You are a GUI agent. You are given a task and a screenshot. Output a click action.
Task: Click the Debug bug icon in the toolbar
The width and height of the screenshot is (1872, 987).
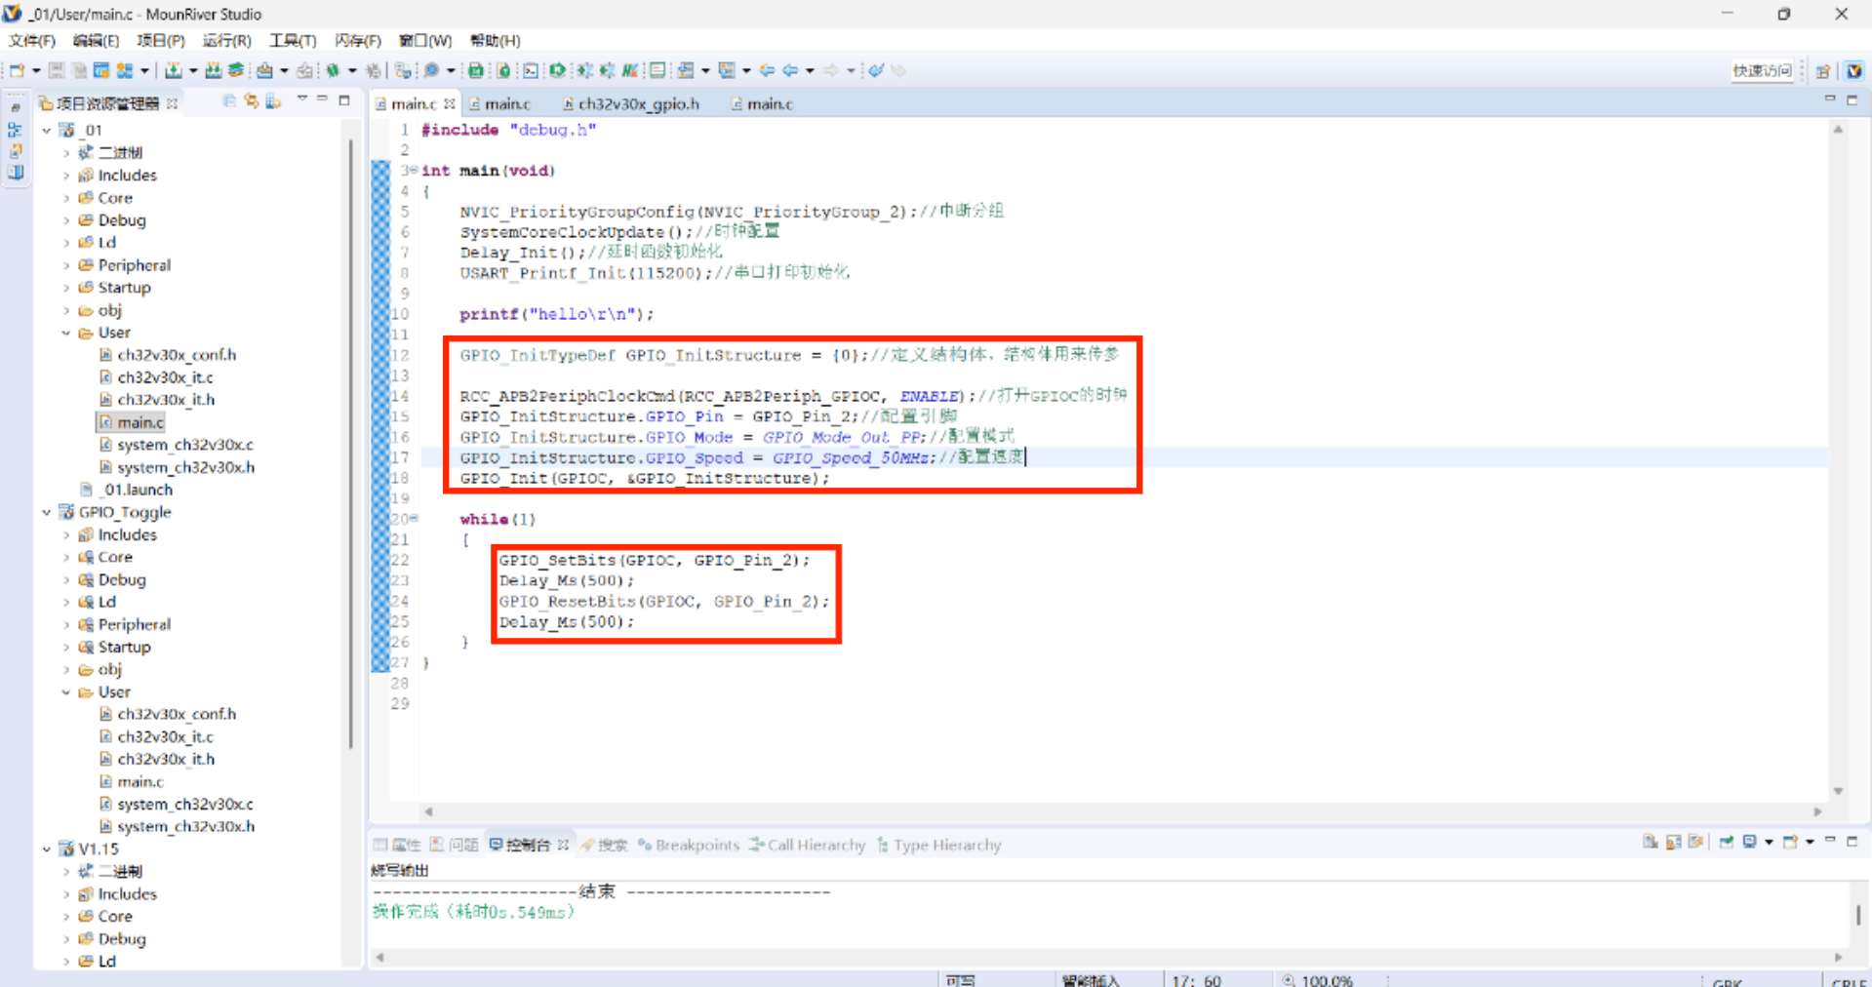click(333, 70)
